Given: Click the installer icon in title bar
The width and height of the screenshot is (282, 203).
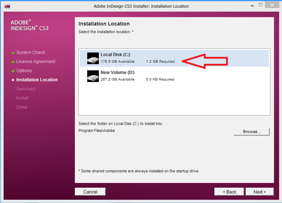Looking at the screenshot, I should (x=7, y=6).
